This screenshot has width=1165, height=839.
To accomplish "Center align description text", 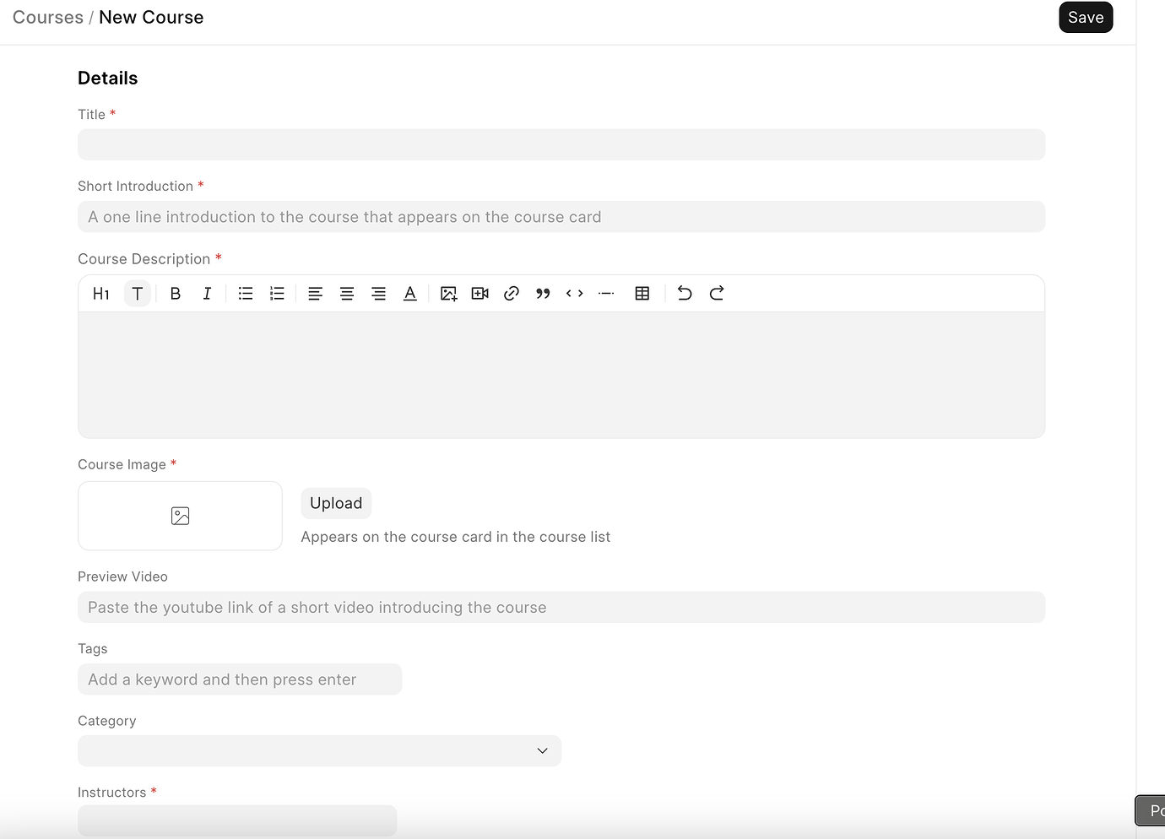I will point(347,294).
